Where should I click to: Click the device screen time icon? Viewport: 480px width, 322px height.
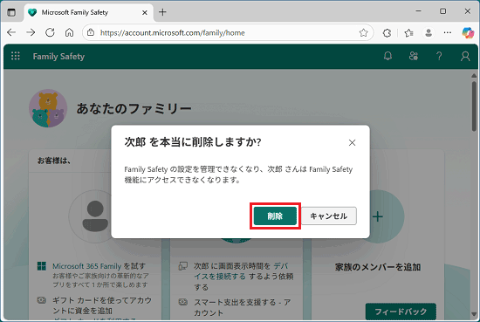coord(182,265)
